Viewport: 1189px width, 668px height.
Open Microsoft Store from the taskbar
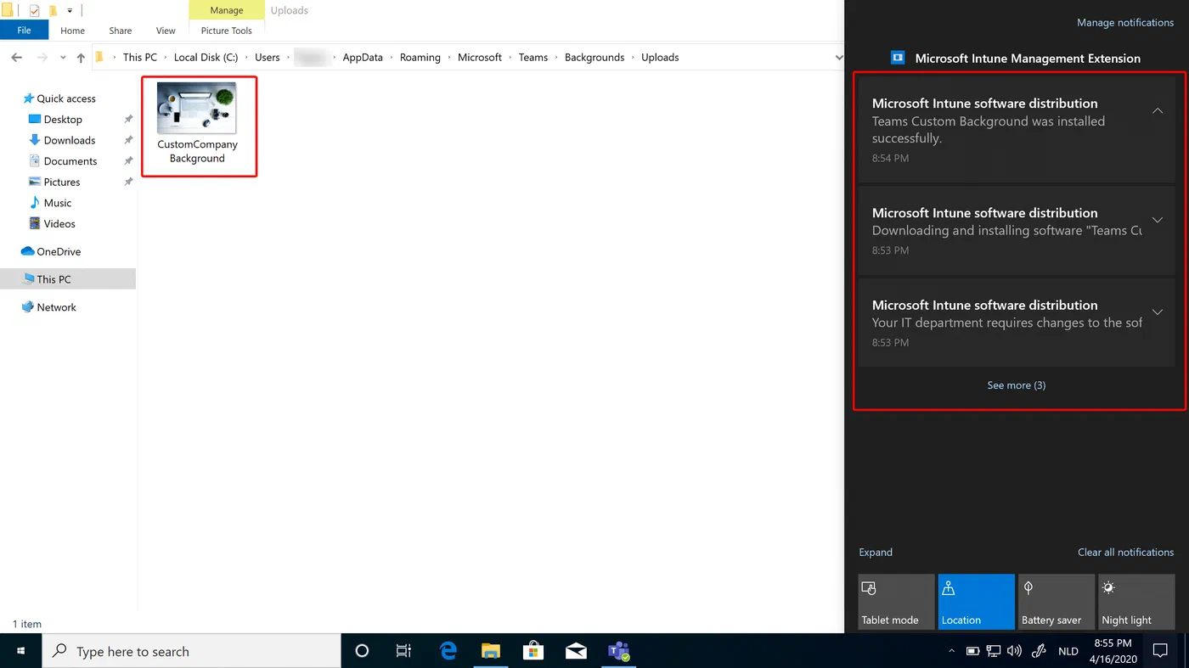coord(533,651)
